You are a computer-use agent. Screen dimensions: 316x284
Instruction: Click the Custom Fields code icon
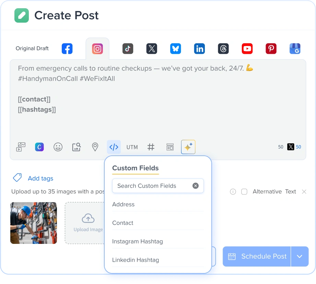click(114, 147)
